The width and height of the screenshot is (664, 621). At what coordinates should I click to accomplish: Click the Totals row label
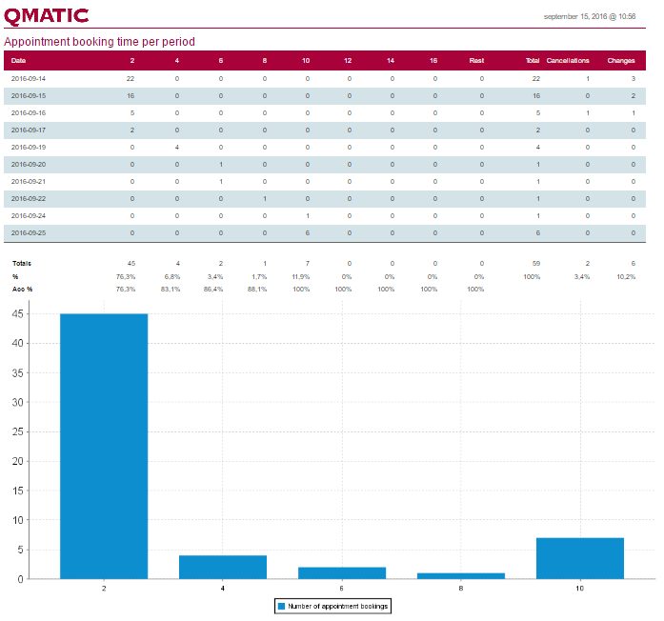click(21, 262)
